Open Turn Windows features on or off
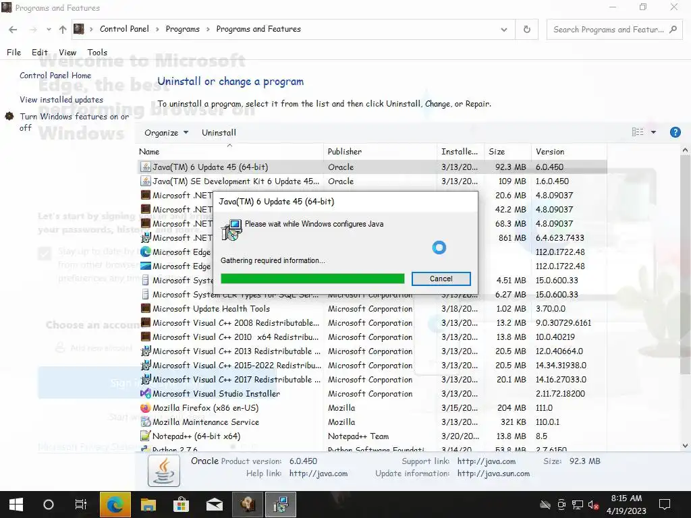The image size is (691, 518). pyautogui.click(x=74, y=122)
